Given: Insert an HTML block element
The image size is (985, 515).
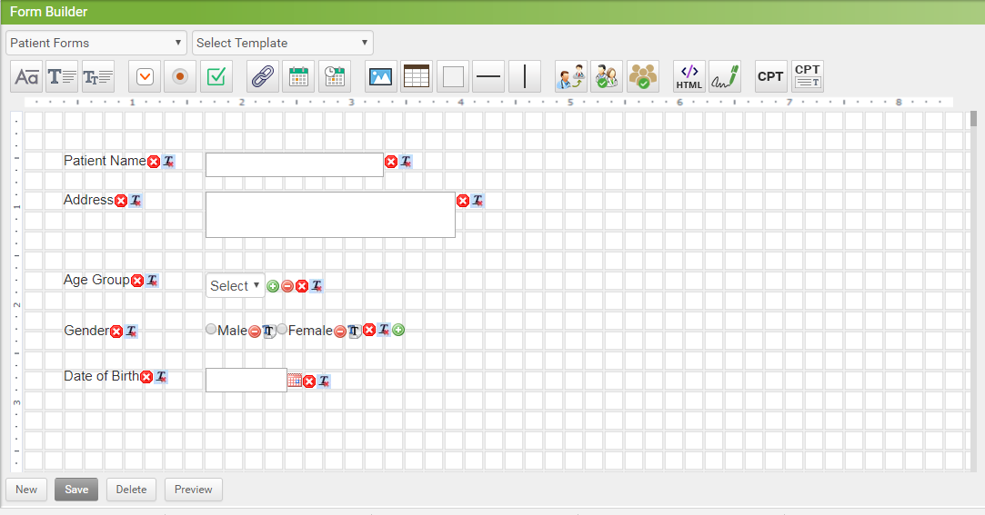Looking at the screenshot, I should (x=689, y=76).
